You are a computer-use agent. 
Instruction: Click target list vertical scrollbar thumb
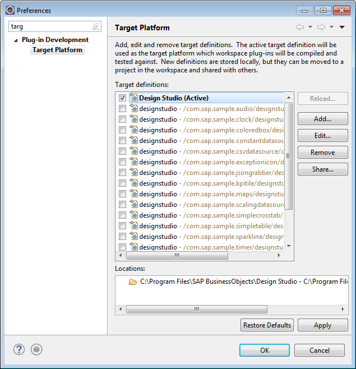[x=289, y=156]
